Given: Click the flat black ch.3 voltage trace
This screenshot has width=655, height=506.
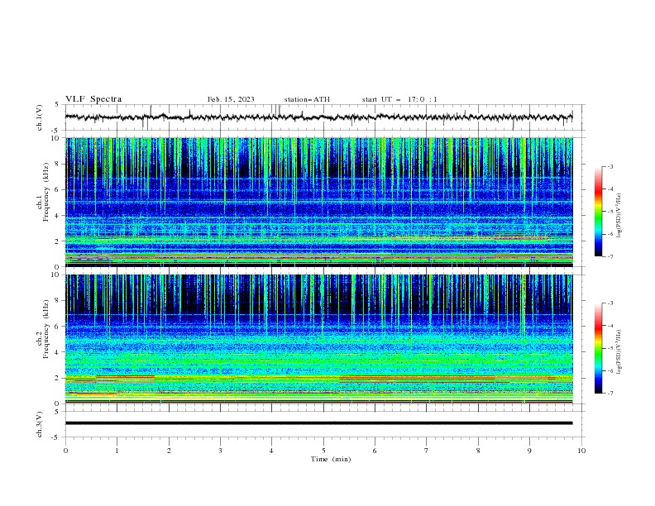Looking at the screenshot, I should pyautogui.click(x=318, y=423).
